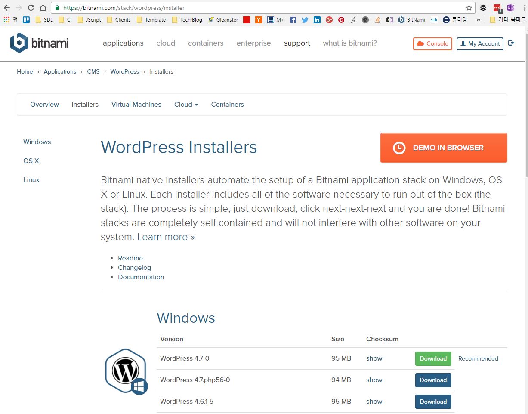
Task: Open the Readme link
Action: coord(130,258)
